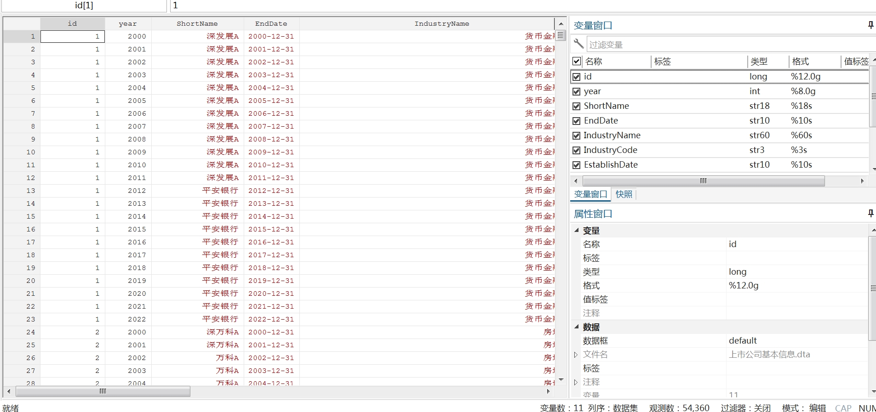Image resolution: width=876 pixels, height=412 pixels.
Task: Pin the 变量窗口 panel
Action: (870, 25)
